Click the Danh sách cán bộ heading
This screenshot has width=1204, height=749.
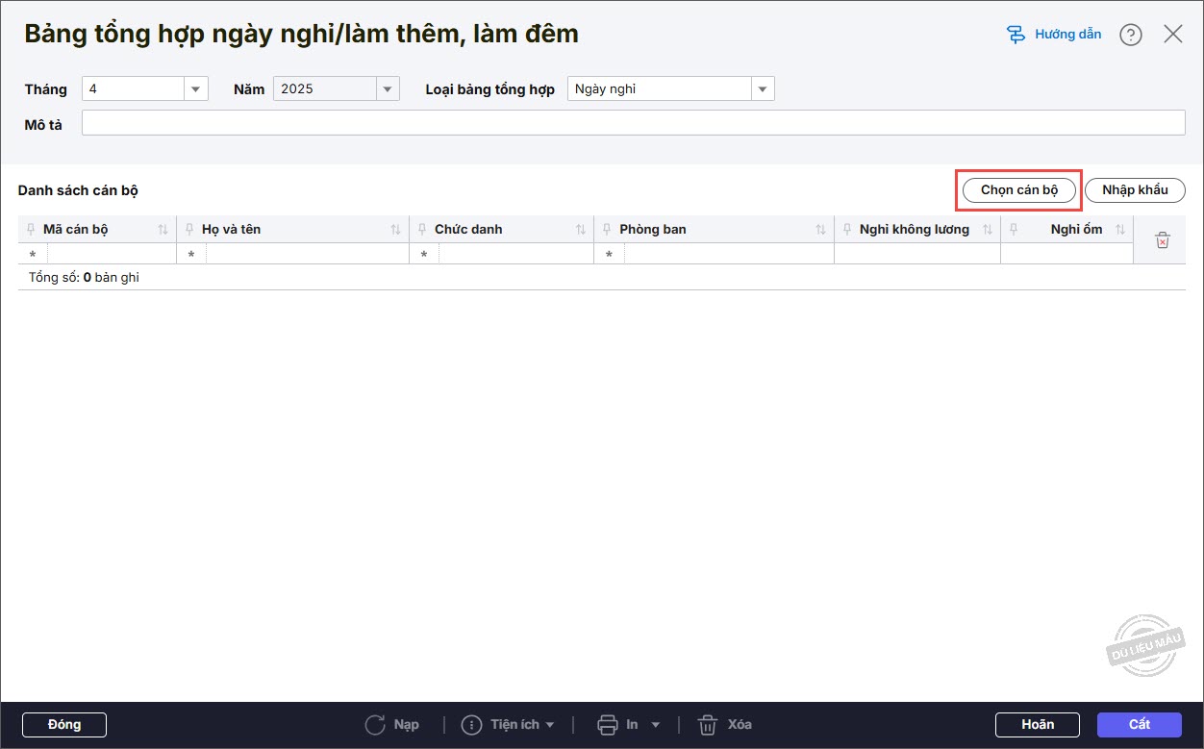[78, 190]
